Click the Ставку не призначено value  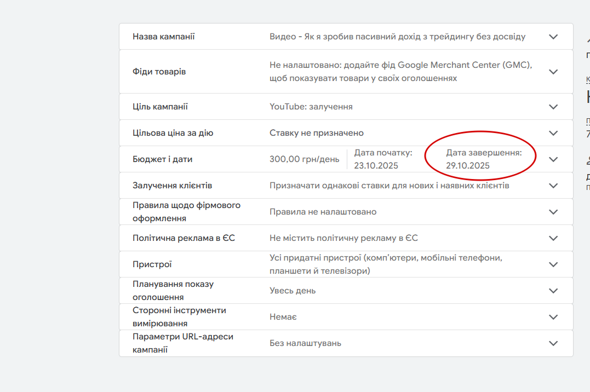(x=316, y=133)
